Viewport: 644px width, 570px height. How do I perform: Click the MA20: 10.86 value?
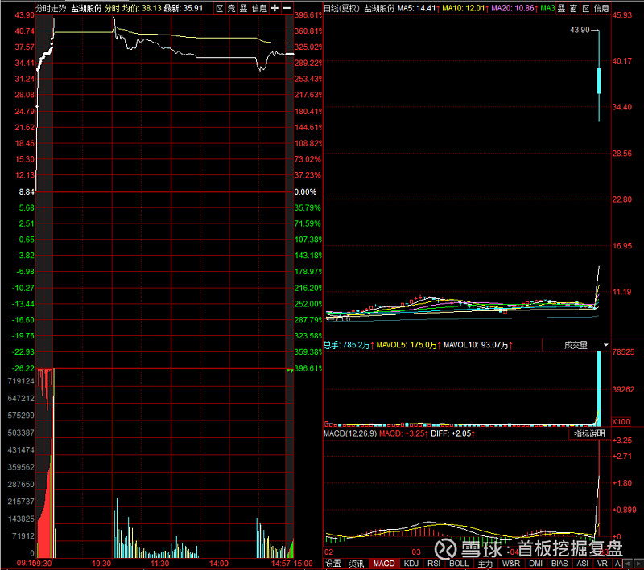(514, 8)
